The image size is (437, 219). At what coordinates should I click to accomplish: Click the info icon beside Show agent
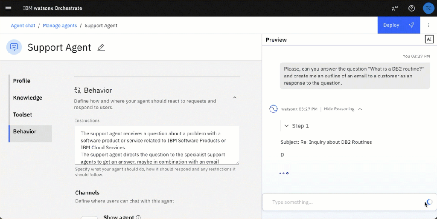(138, 217)
